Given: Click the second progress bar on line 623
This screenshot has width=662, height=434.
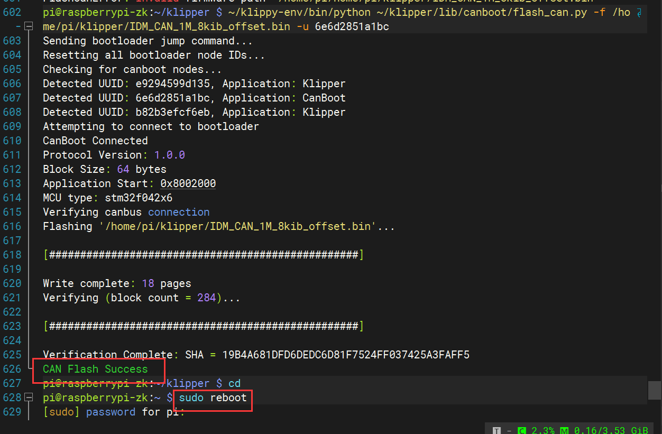Looking at the screenshot, I should pyautogui.click(x=204, y=326).
